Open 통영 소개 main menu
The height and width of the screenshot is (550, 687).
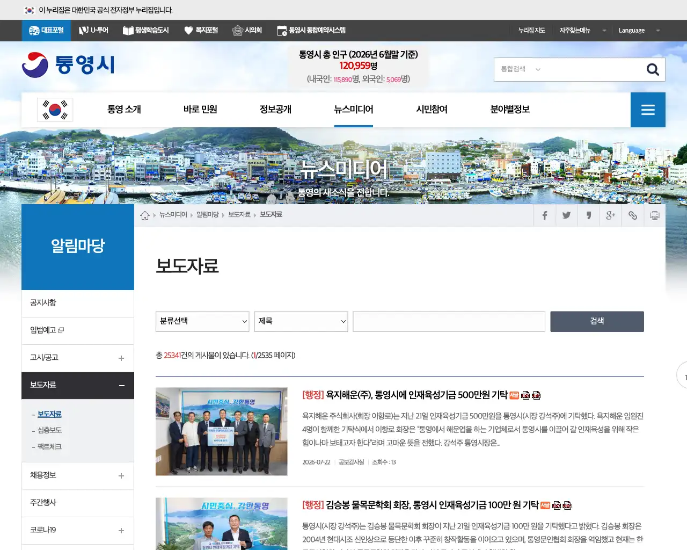(x=124, y=110)
